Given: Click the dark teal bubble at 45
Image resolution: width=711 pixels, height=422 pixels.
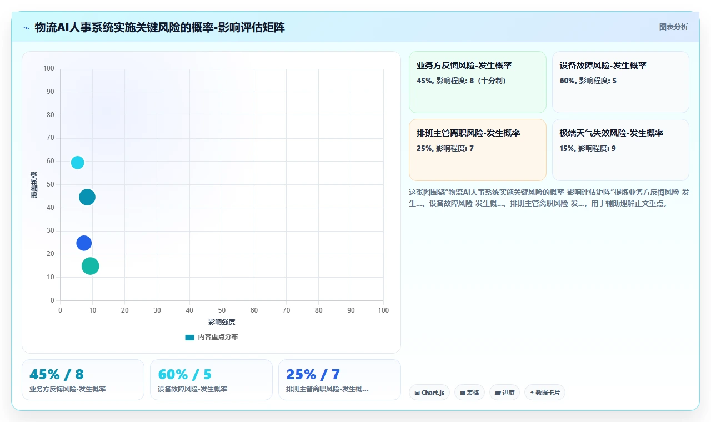Looking at the screenshot, I should tap(87, 197).
